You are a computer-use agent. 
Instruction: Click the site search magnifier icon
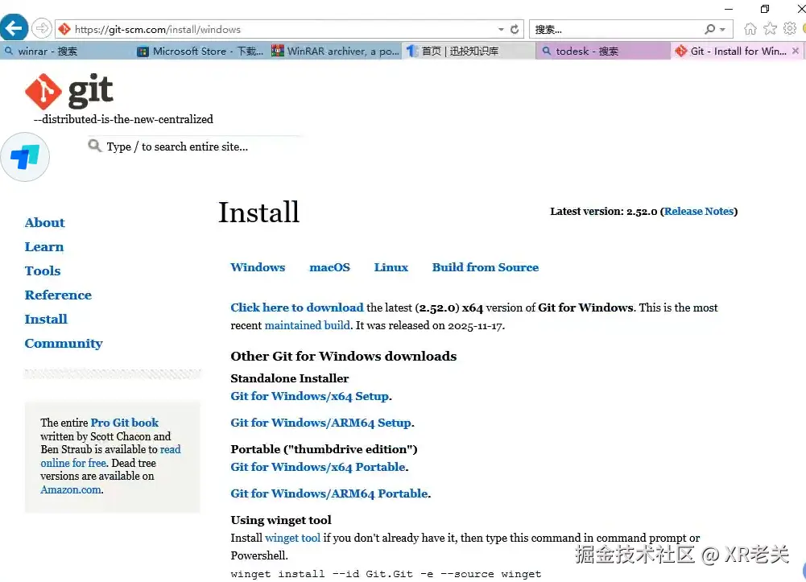point(94,146)
